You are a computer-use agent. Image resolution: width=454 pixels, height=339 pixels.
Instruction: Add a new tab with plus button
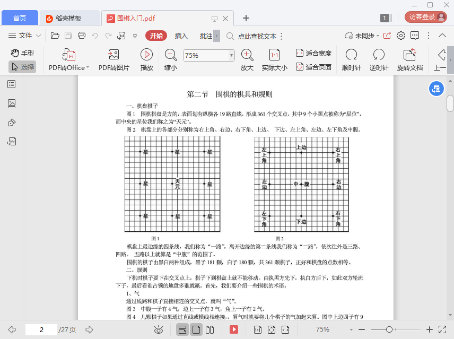[246, 18]
